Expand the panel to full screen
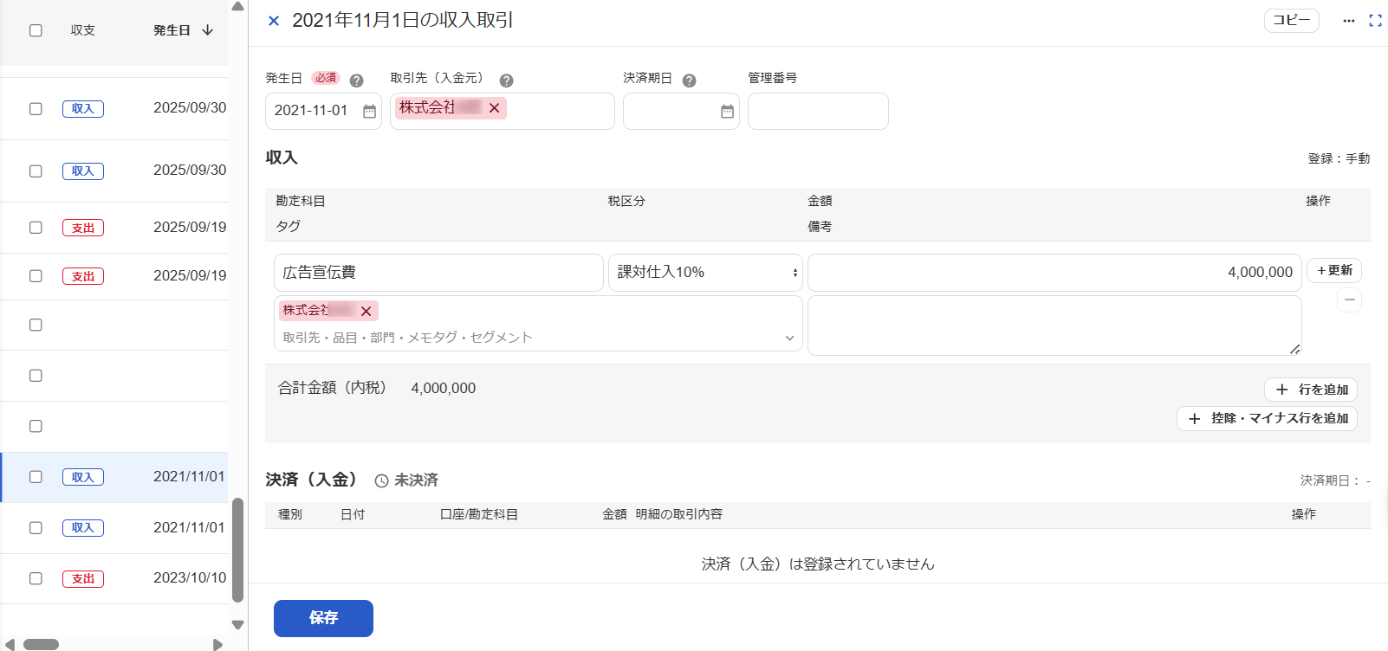The image size is (1388, 651). (1375, 21)
